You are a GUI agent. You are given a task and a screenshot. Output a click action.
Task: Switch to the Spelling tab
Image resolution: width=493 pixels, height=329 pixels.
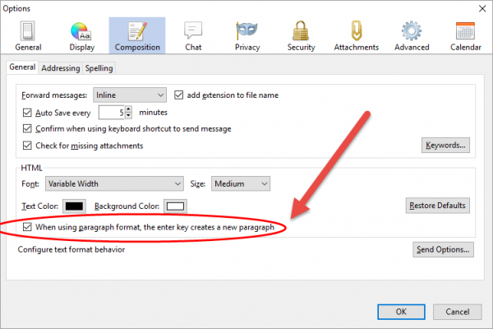(99, 68)
